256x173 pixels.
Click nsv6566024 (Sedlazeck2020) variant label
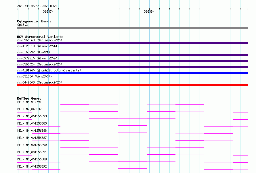(x=40, y=64)
